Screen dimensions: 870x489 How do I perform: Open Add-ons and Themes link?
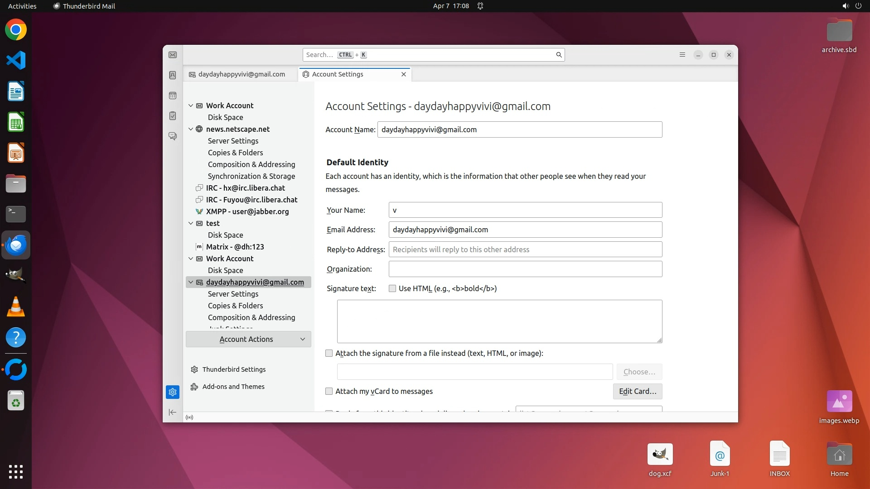233,387
